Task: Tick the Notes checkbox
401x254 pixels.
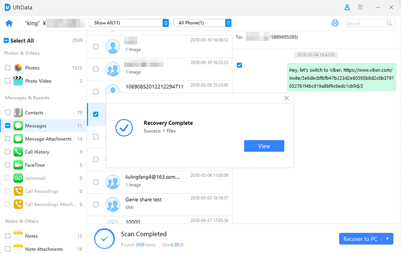Action: tap(7, 236)
